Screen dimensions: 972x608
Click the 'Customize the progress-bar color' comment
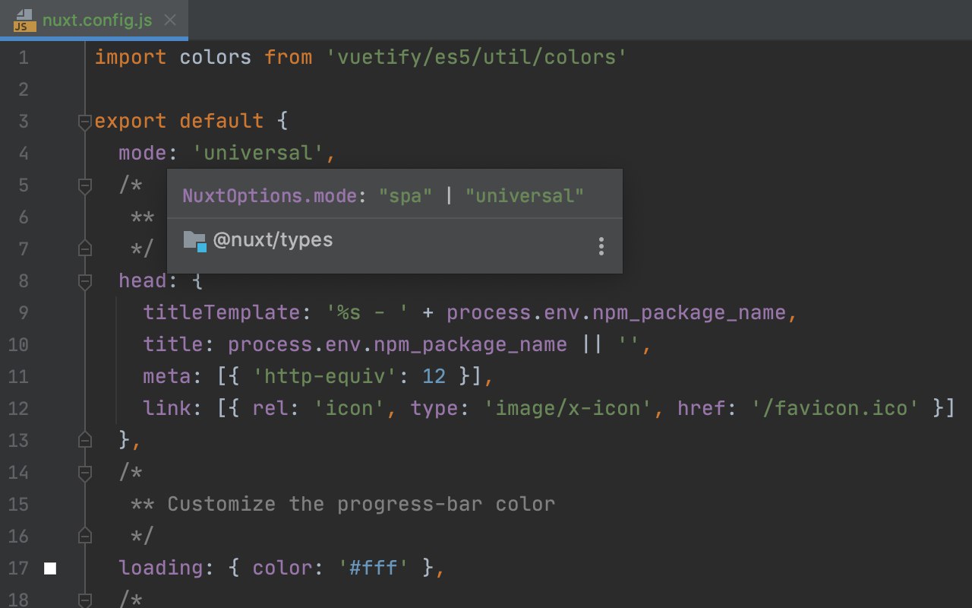click(x=361, y=505)
